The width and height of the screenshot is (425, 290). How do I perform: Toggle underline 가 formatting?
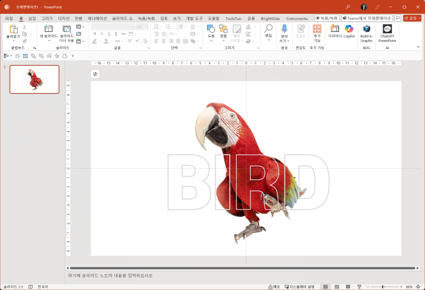(109, 34)
